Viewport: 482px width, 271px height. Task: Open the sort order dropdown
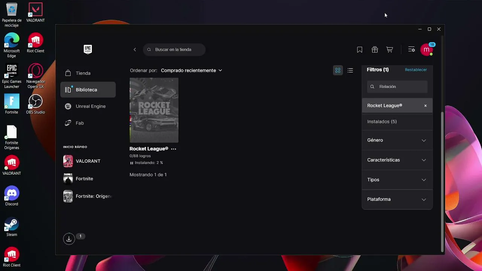coord(191,70)
